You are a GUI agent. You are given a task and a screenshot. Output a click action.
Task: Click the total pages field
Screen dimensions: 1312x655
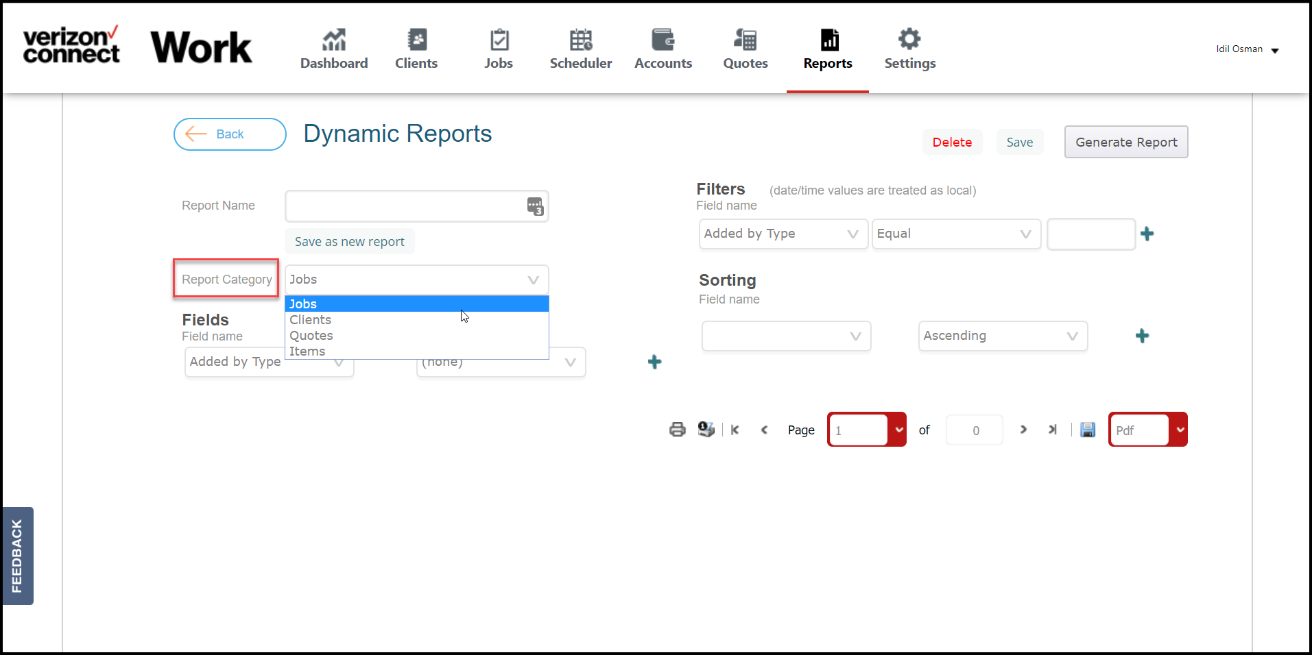pos(975,430)
